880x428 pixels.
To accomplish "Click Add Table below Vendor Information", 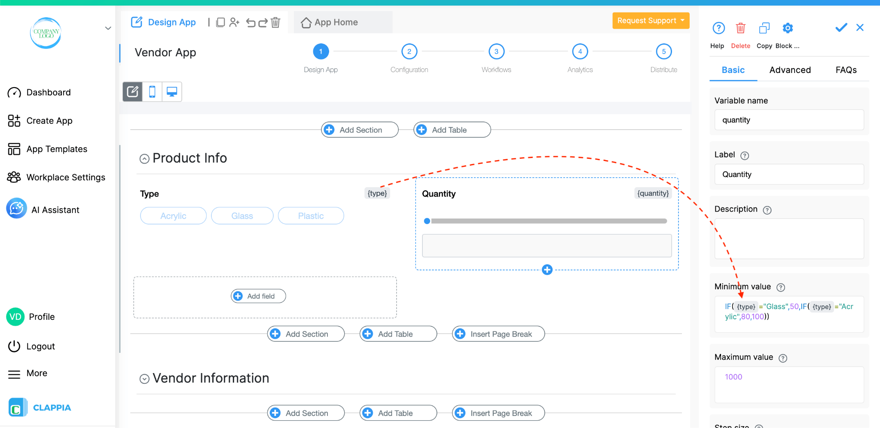I will click(x=398, y=413).
